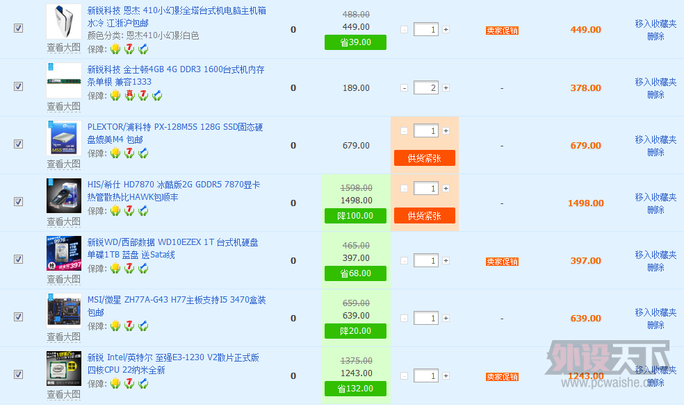684x406 pixels.
Task: Click the 7-day return icon for Intel E3-1230
Action: [x=129, y=383]
